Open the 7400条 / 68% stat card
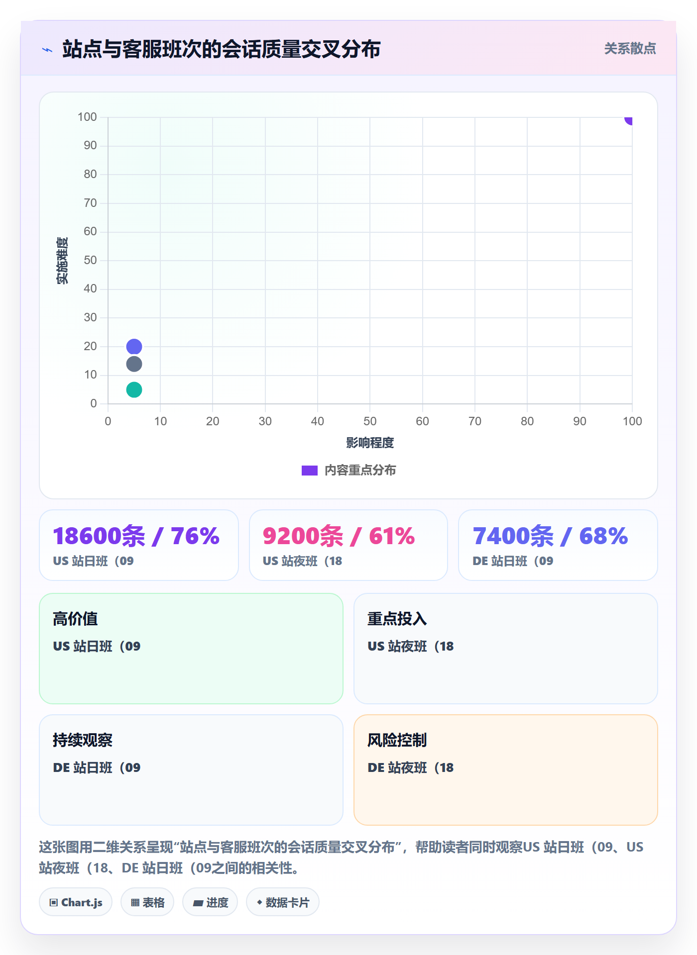The height and width of the screenshot is (955, 697). pyautogui.click(x=558, y=545)
